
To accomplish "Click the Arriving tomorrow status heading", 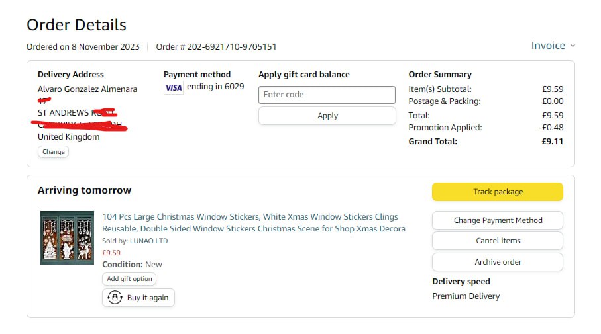I will [x=84, y=190].
